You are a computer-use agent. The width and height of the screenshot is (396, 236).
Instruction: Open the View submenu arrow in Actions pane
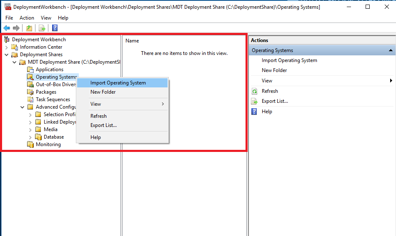point(391,81)
